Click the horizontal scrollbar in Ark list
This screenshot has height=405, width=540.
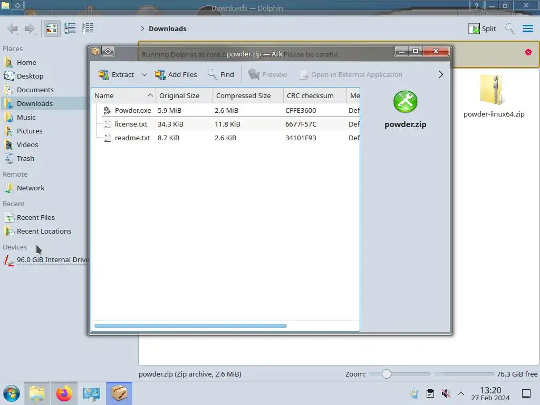190,326
